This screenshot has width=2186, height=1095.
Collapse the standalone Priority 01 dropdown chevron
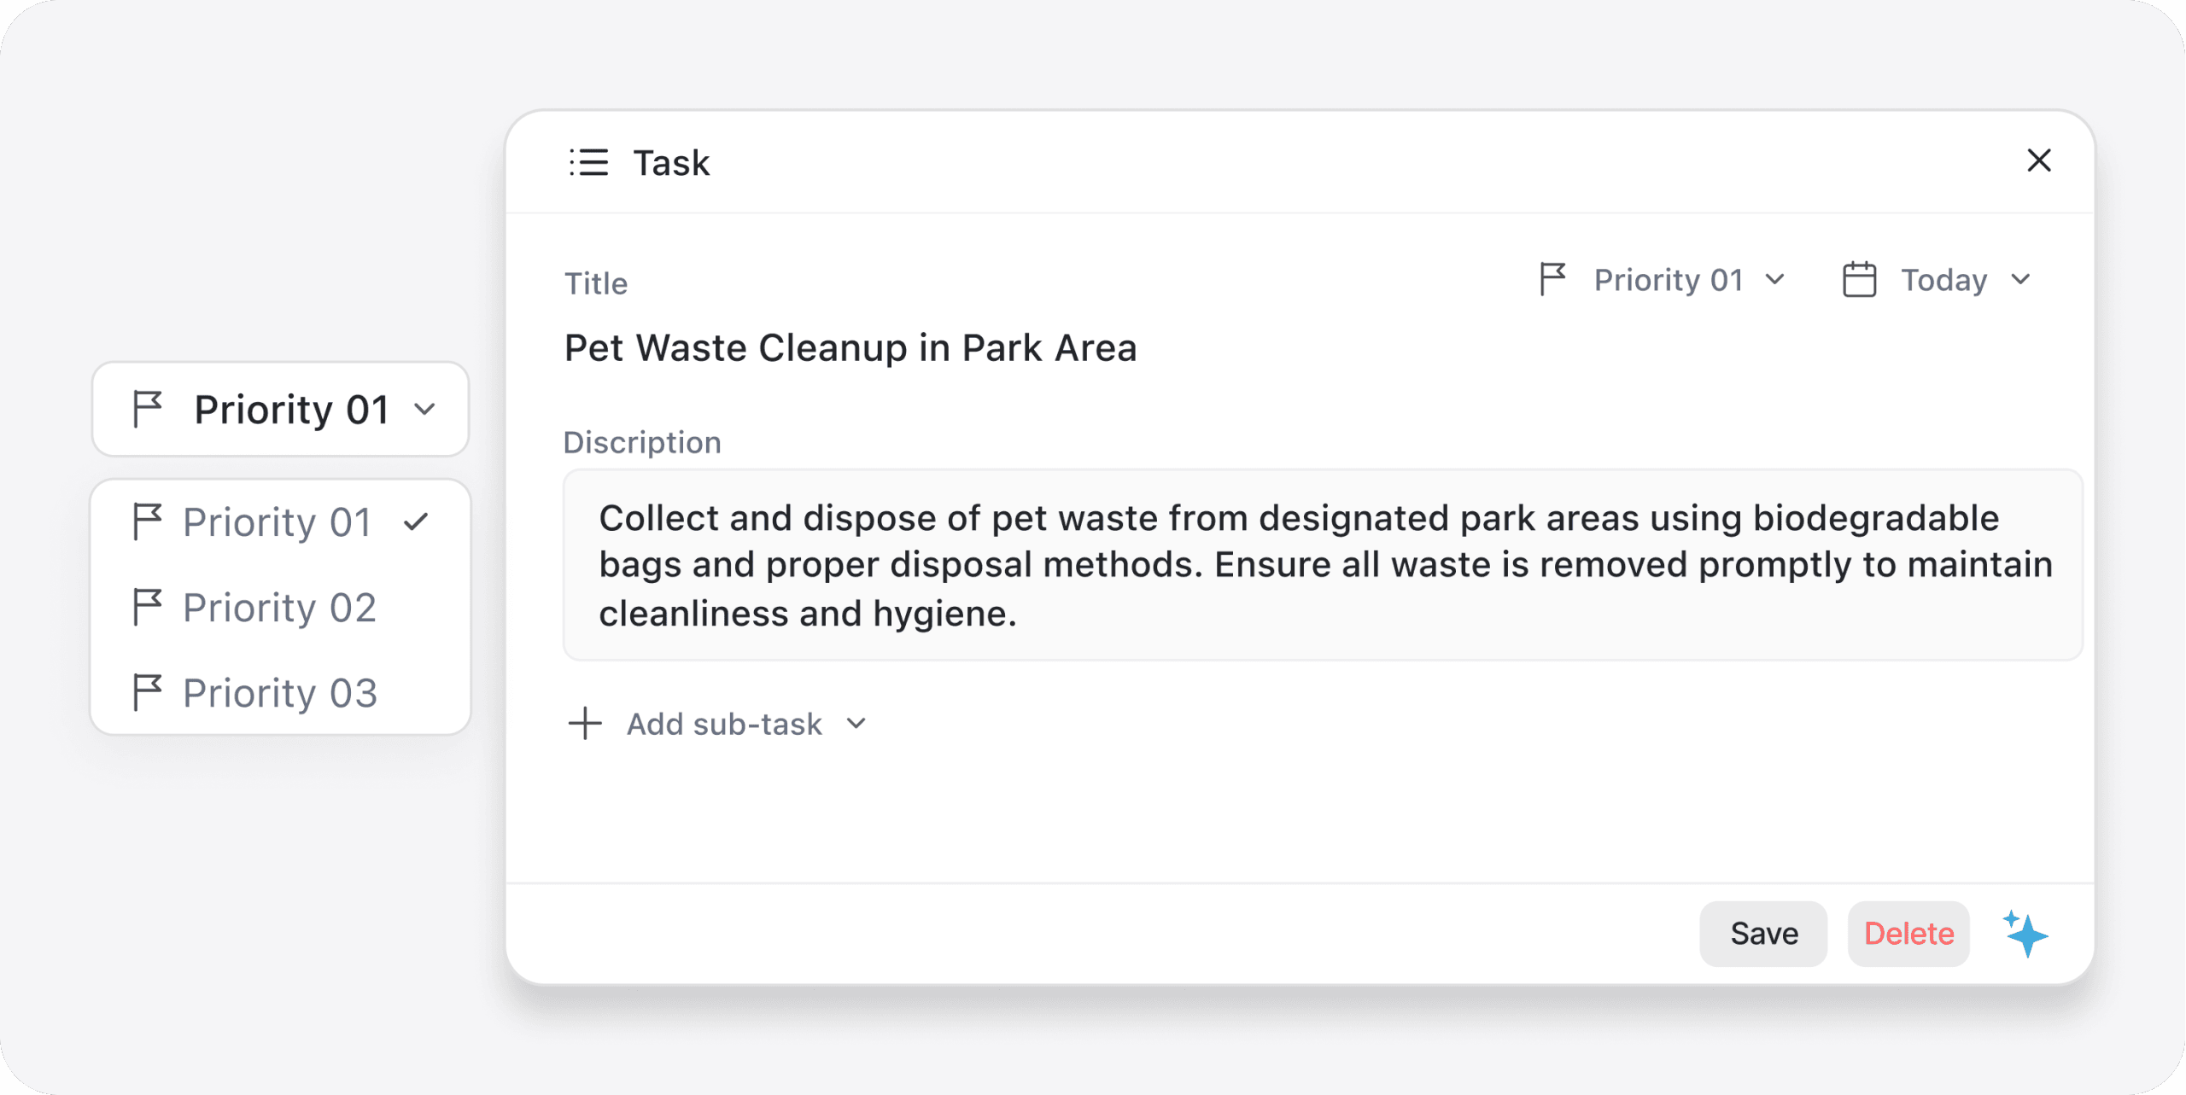click(x=424, y=410)
